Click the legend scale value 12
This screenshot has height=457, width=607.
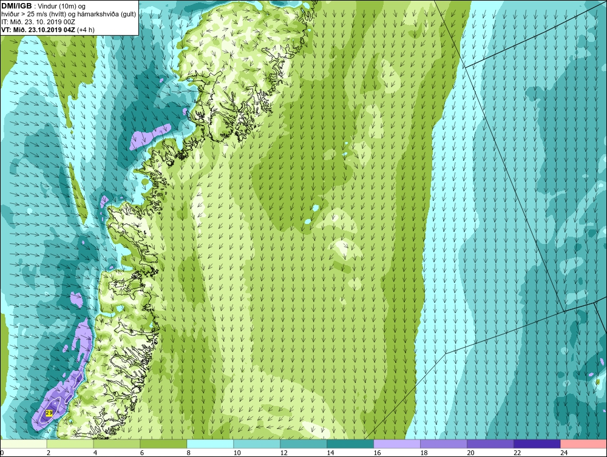[283, 453]
